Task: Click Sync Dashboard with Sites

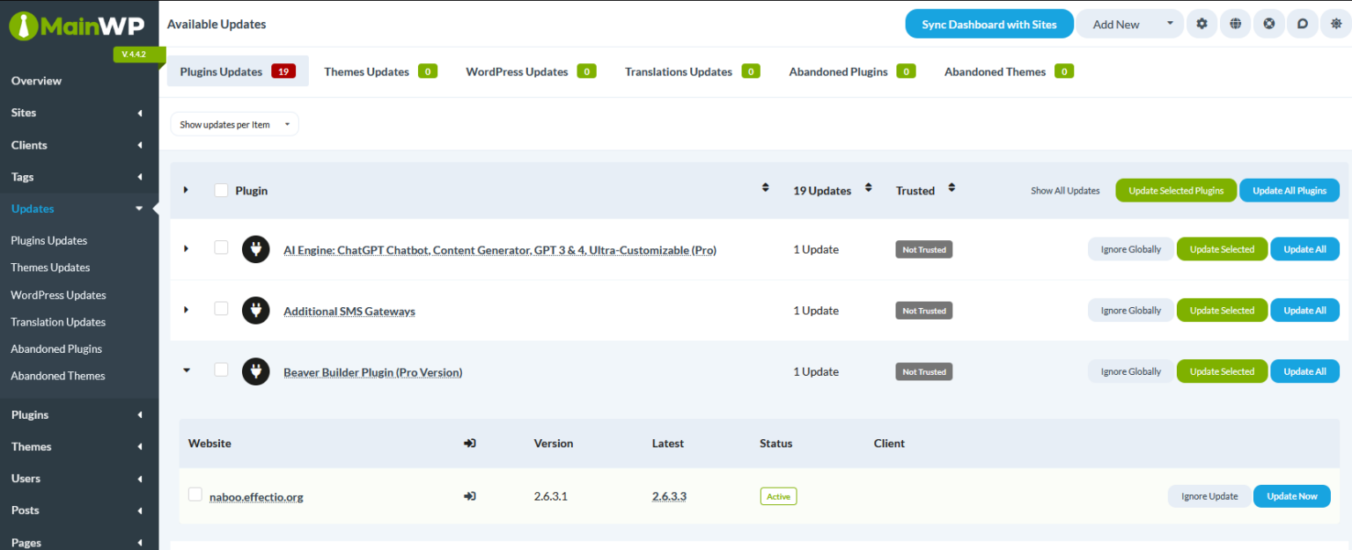Action: click(988, 24)
